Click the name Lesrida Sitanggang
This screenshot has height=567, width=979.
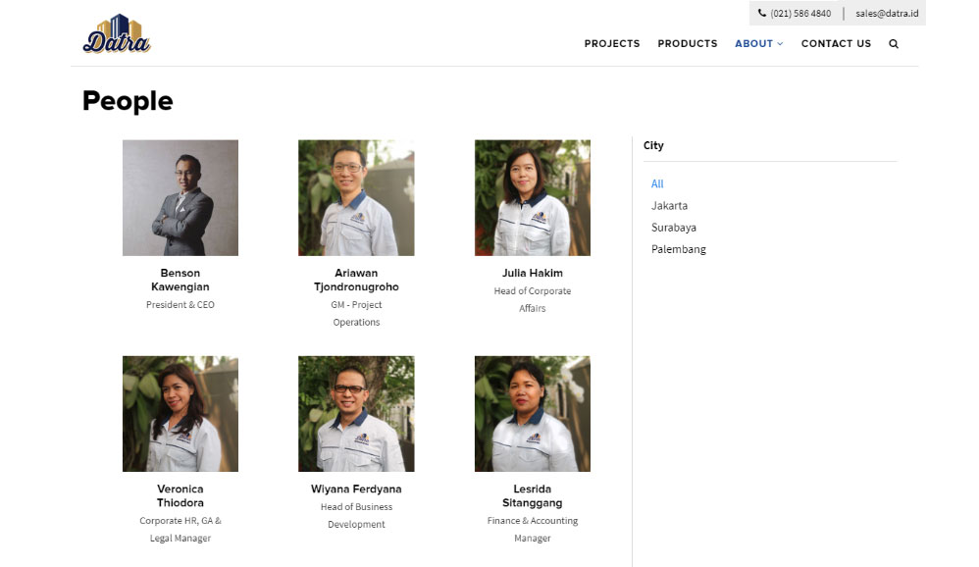[x=532, y=495]
